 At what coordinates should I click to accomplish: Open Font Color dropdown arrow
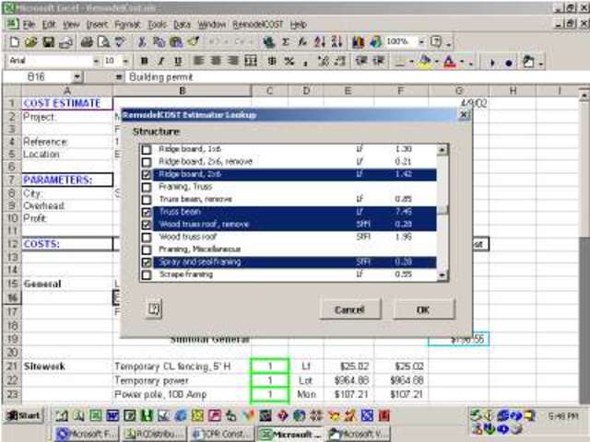(x=462, y=62)
